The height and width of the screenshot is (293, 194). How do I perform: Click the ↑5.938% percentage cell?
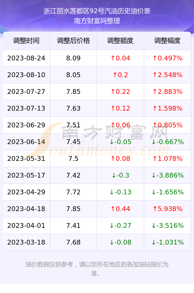click(167, 209)
